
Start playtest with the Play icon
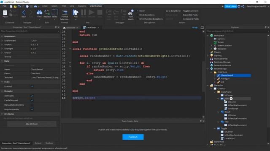pos(76,13)
